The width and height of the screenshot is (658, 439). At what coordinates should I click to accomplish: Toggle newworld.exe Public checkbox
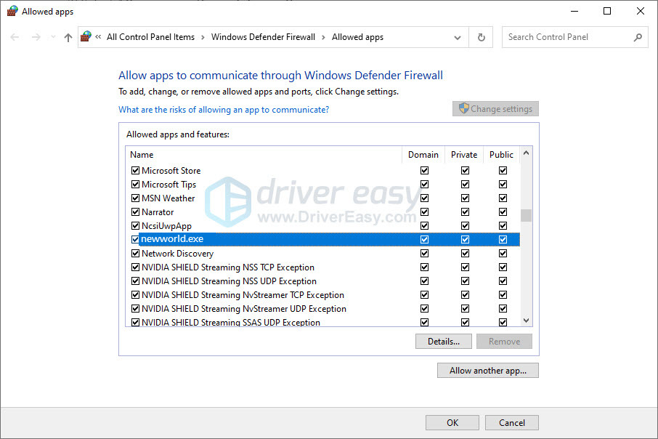(x=503, y=239)
